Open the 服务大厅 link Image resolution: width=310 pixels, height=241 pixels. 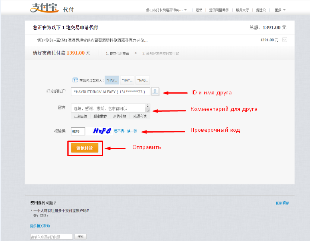point(242,10)
